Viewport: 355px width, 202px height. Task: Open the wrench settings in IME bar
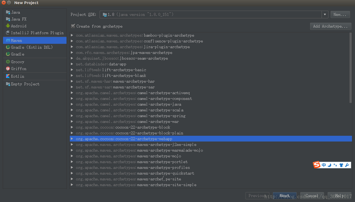click(x=347, y=165)
